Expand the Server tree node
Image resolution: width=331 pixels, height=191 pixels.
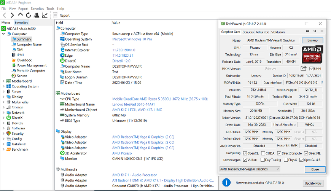point(3,92)
